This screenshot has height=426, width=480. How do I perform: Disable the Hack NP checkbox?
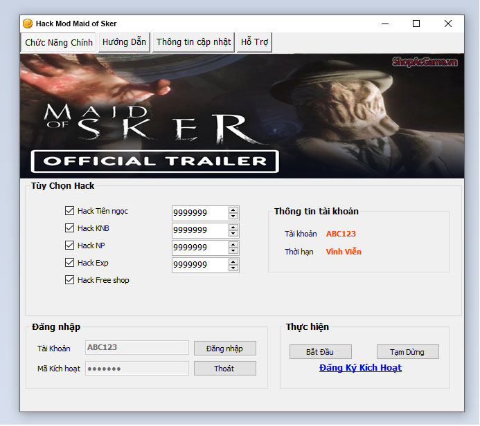[x=69, y=245]
